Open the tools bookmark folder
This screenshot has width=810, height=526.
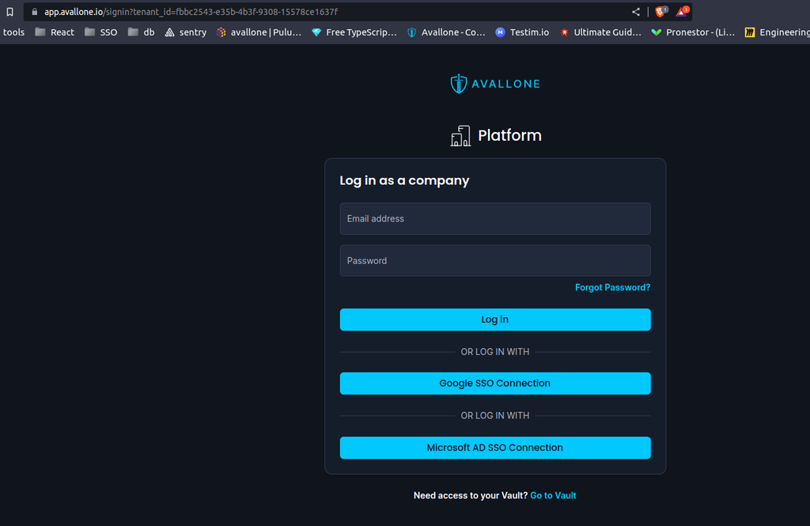coord(13,32)
